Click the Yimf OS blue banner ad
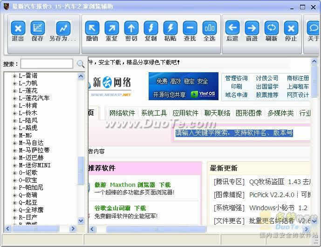 coord(184,86)
